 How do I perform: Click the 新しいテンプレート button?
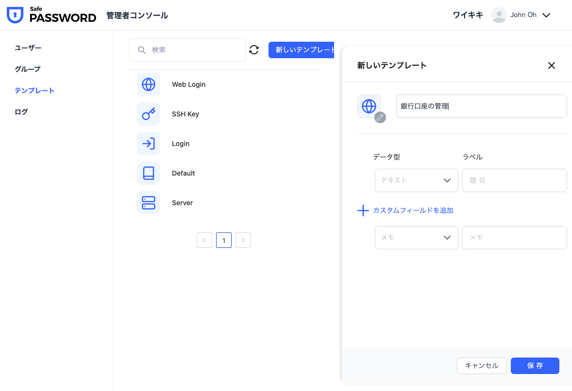(x=302, y=50)
